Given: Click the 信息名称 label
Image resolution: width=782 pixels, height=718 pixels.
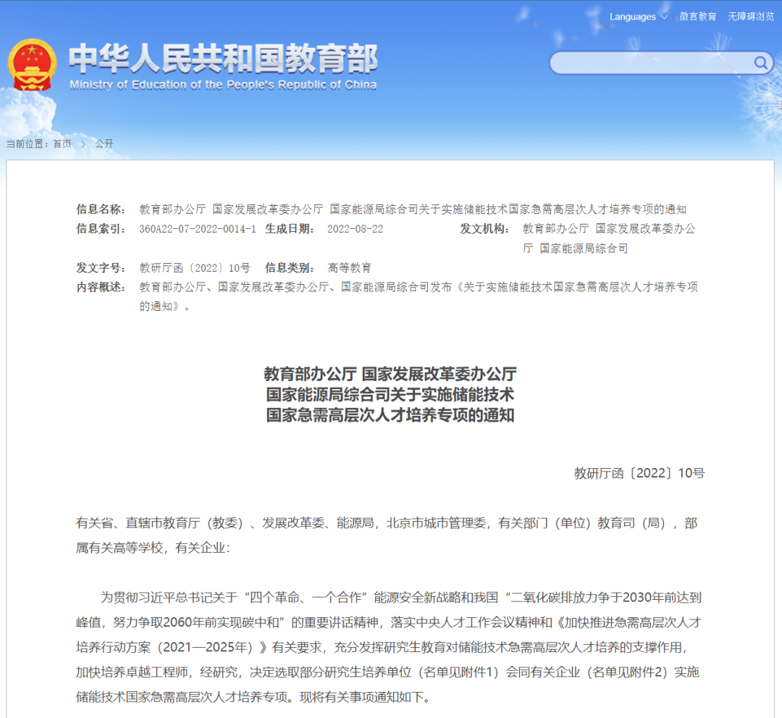Looking at the screenshot, I should pos(101,209).
